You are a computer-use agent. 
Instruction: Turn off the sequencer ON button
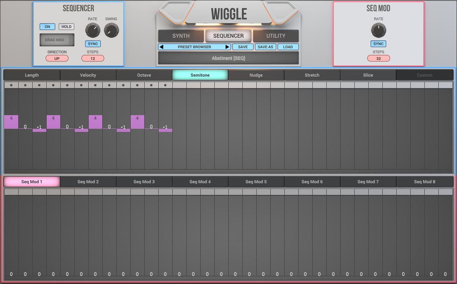(x=47, y=27)
